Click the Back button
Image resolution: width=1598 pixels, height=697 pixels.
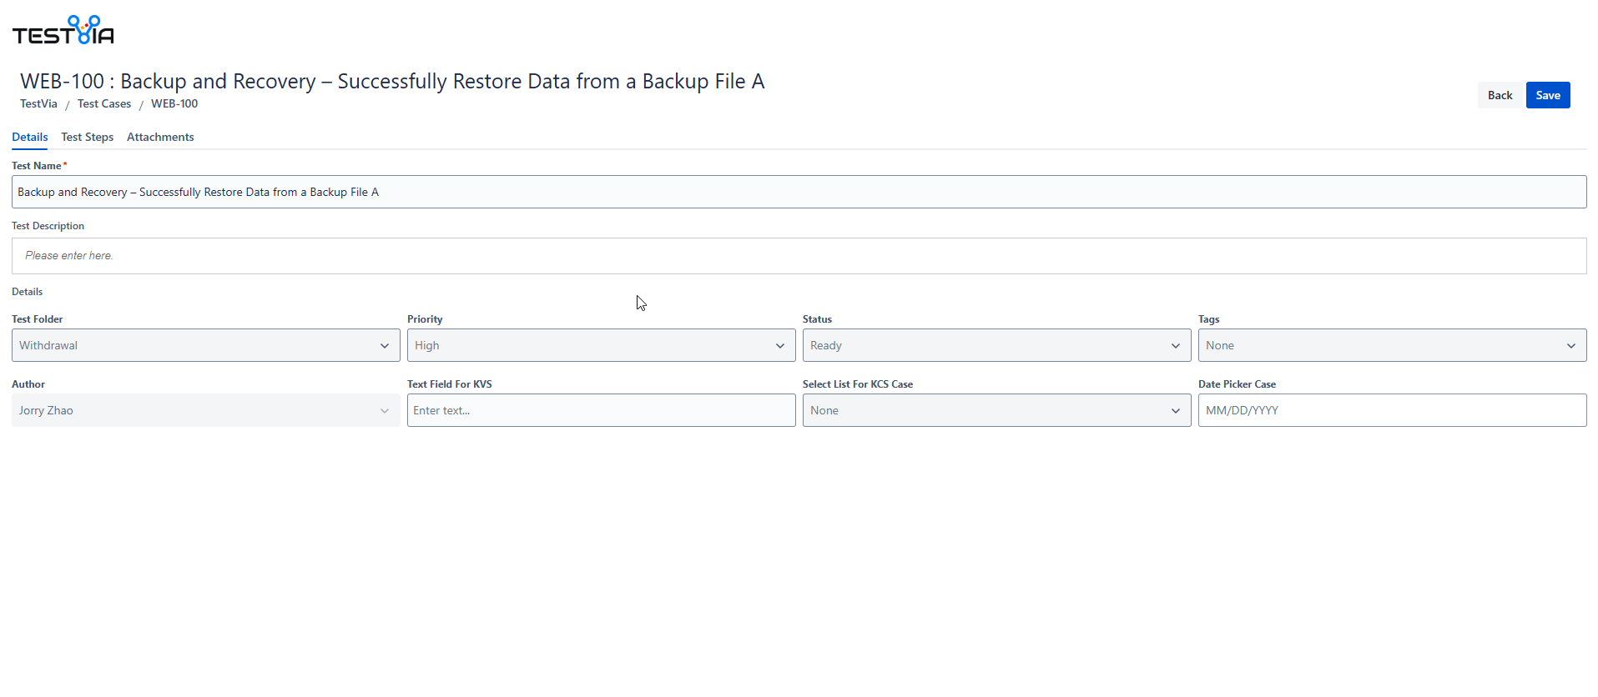[1500, 95]
